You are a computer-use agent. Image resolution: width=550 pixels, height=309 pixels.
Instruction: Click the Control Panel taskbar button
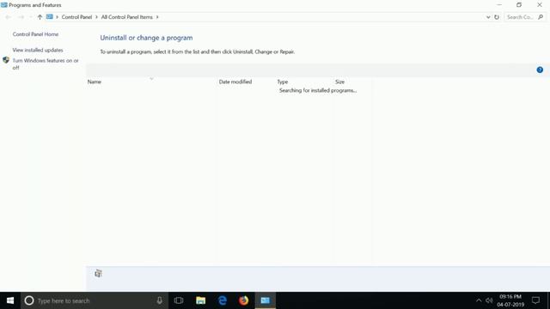[x=266, y=300]
